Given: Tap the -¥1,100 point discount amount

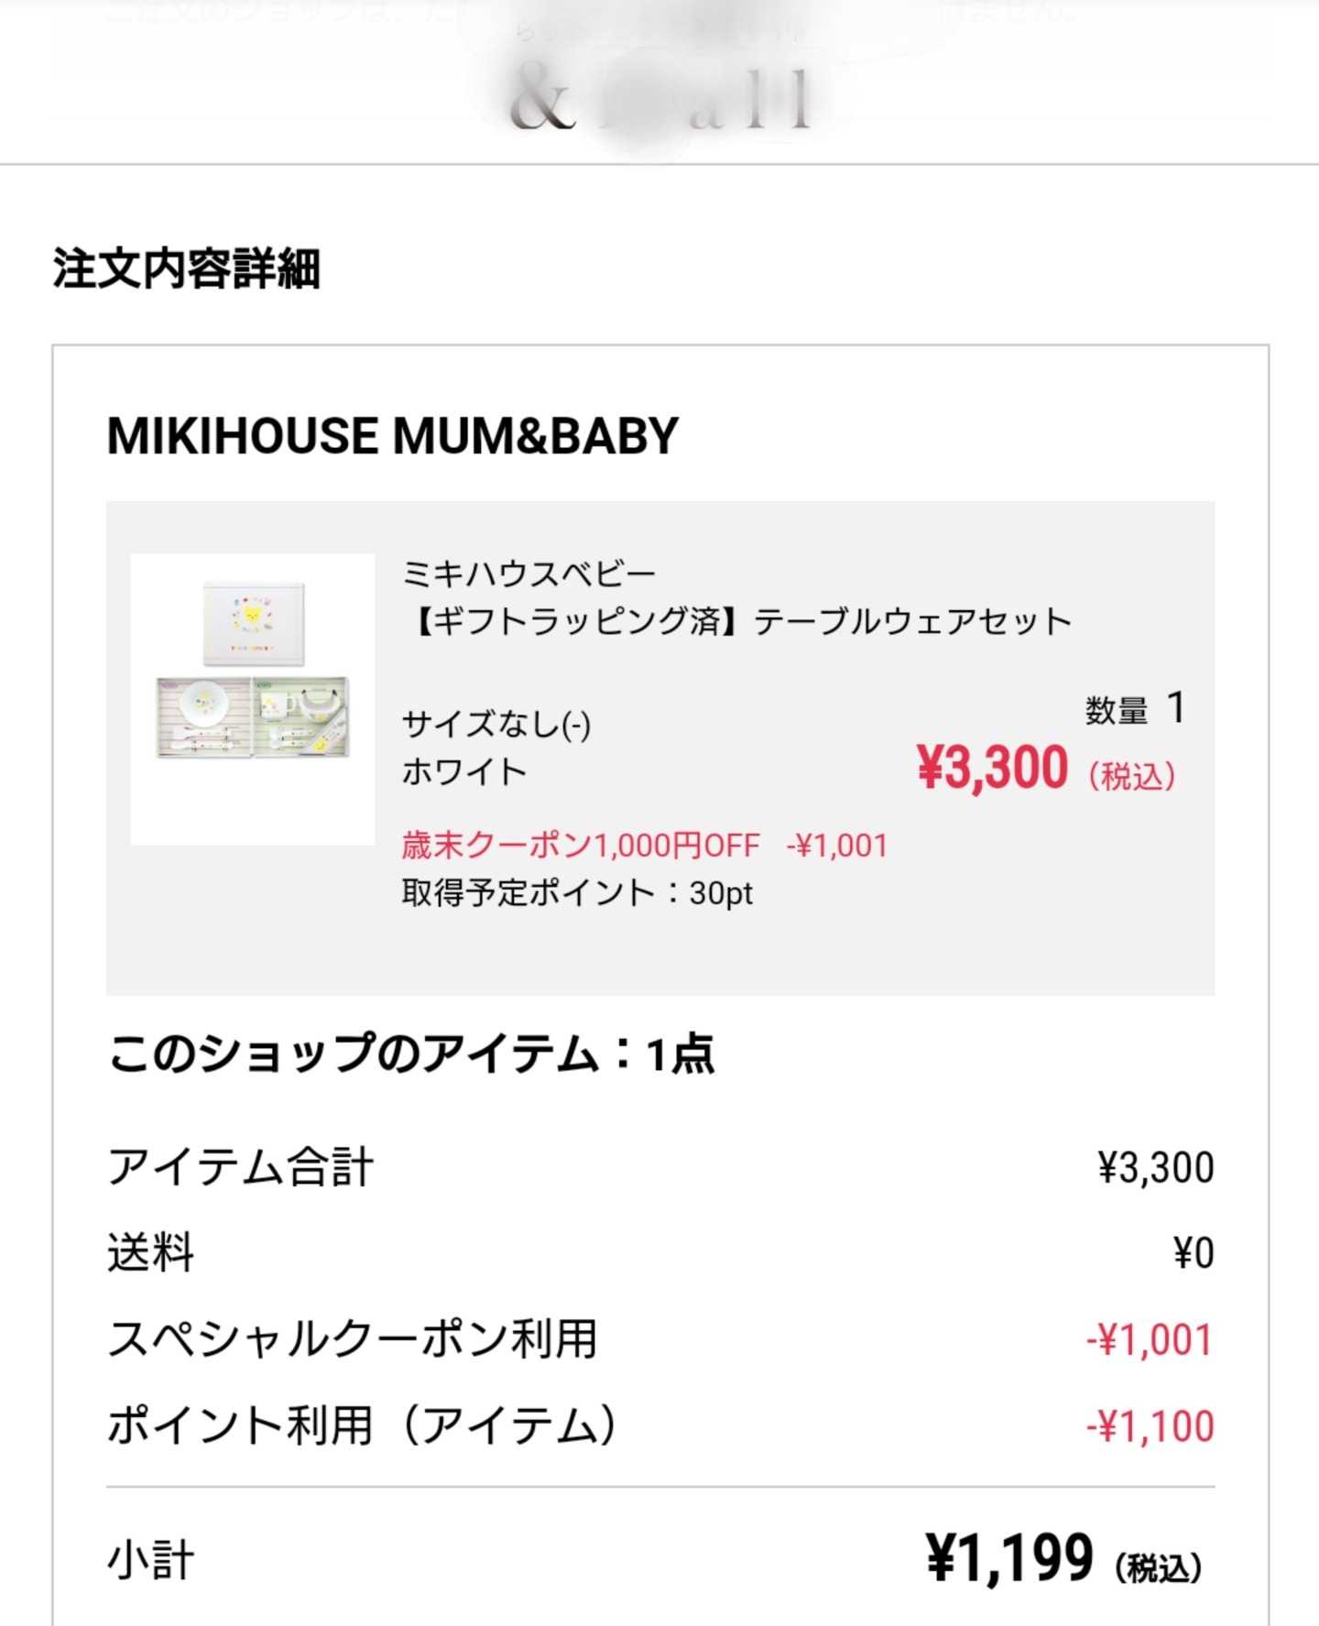Looking at the screenshot, I should tap(1150, 1426).
